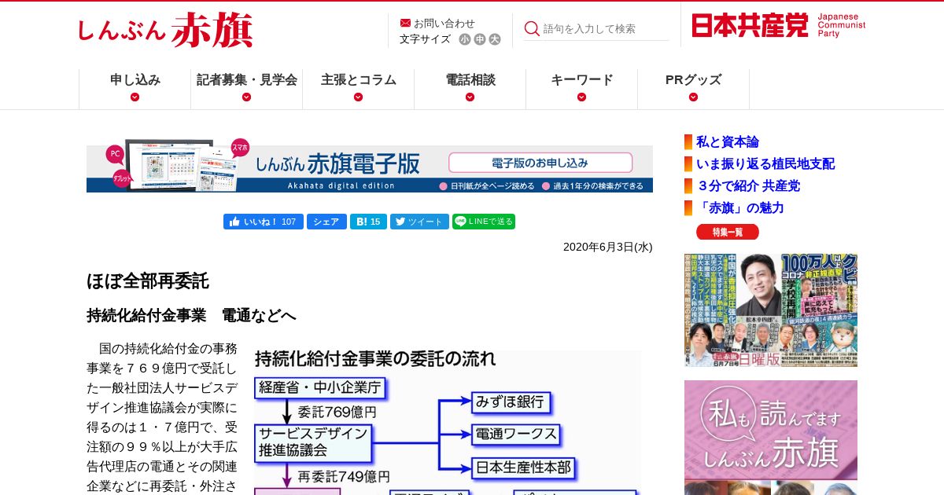Click the magnifier search icon

coord(532,28)
